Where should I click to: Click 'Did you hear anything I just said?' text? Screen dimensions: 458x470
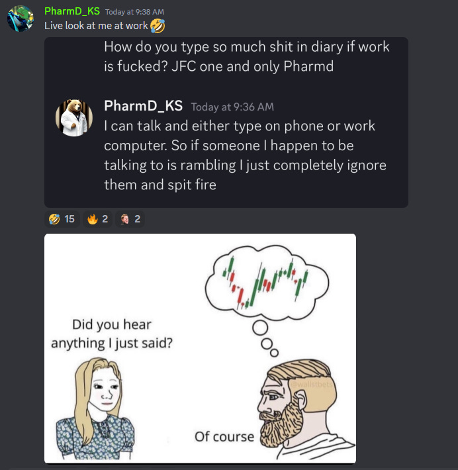click(x=112, y=334)
